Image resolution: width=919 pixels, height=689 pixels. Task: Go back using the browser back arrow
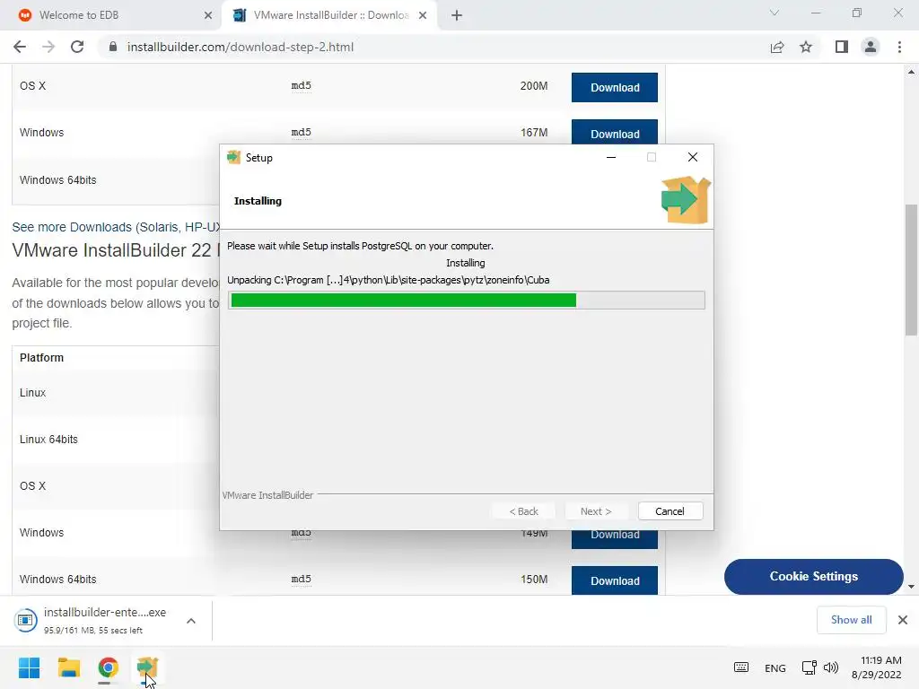click(20, 47)
